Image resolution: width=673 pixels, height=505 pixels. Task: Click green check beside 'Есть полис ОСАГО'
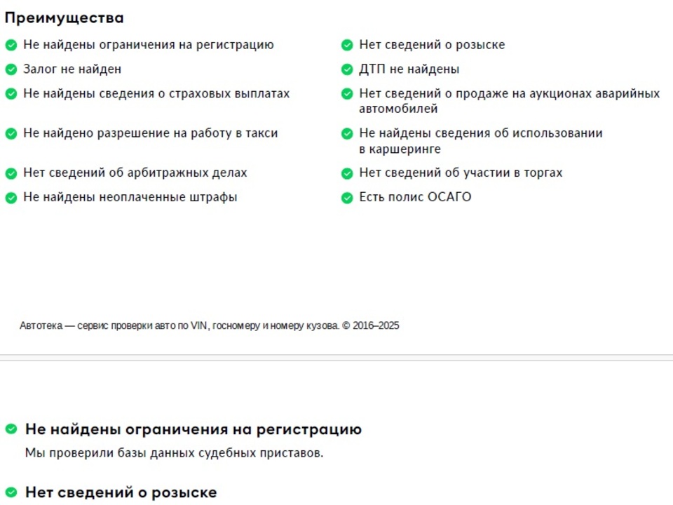click(x=347, y=198)
